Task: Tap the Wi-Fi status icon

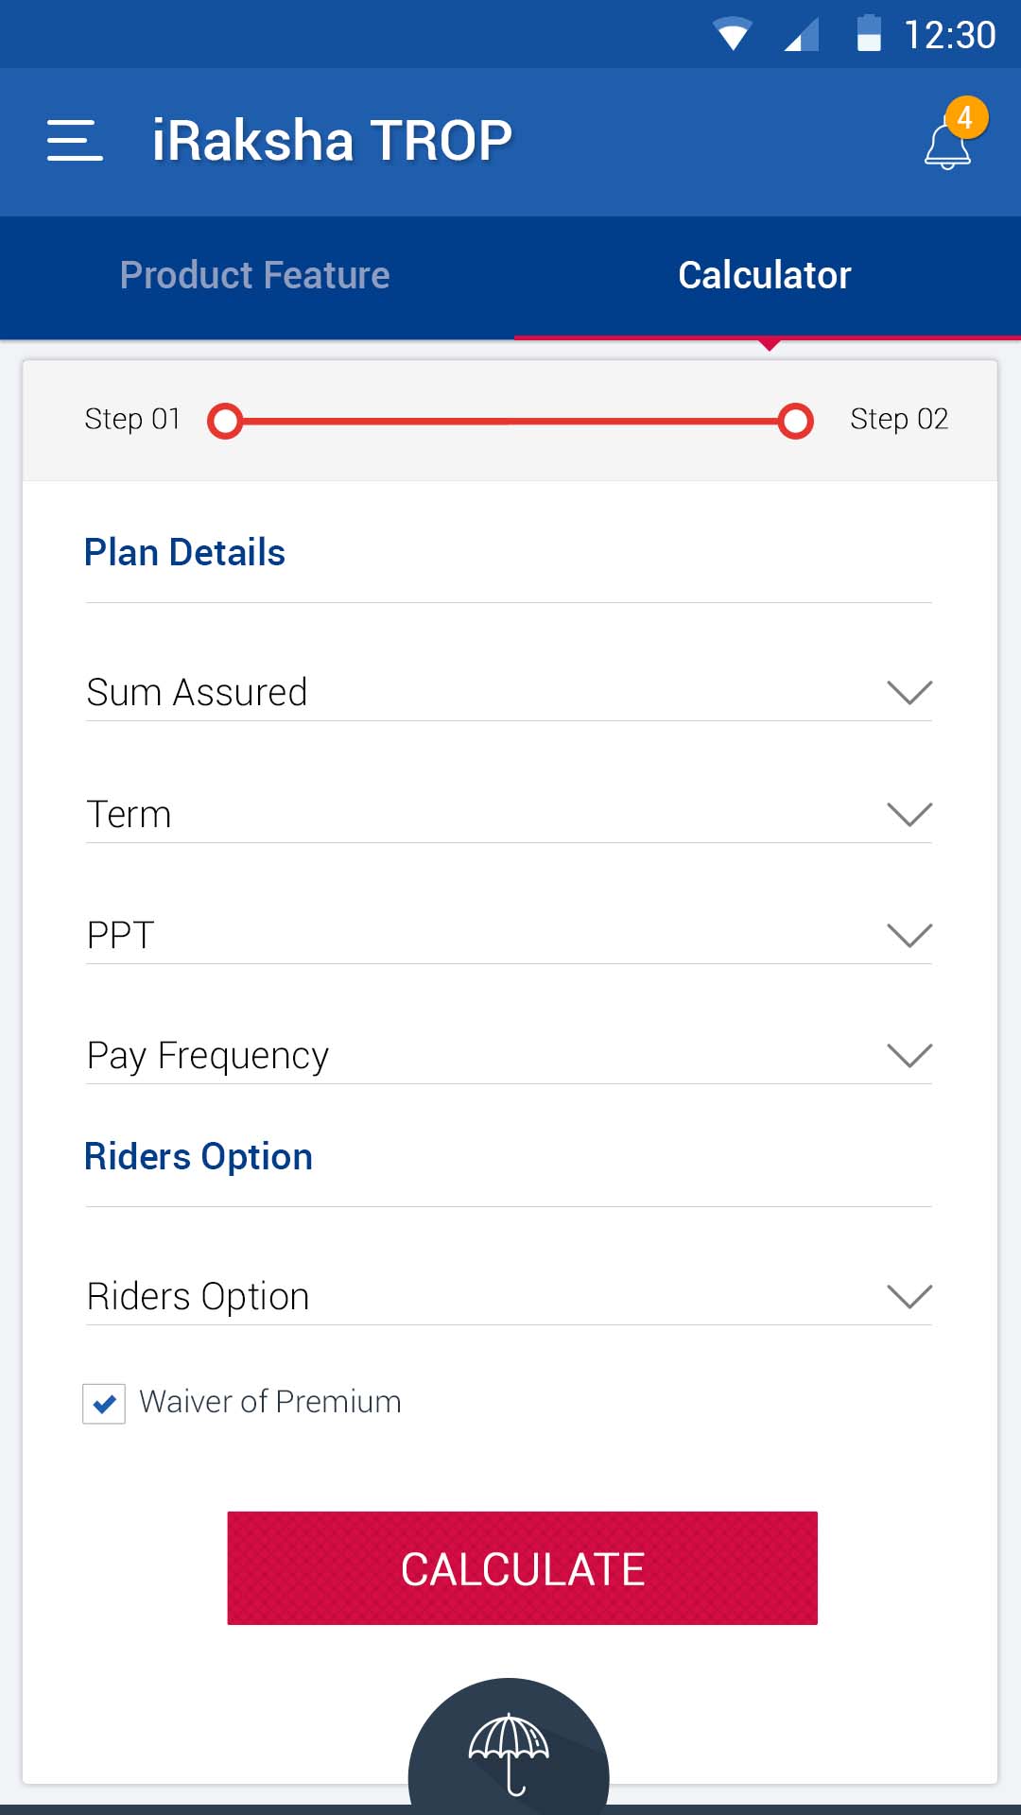Action: (x=733, y=35)
